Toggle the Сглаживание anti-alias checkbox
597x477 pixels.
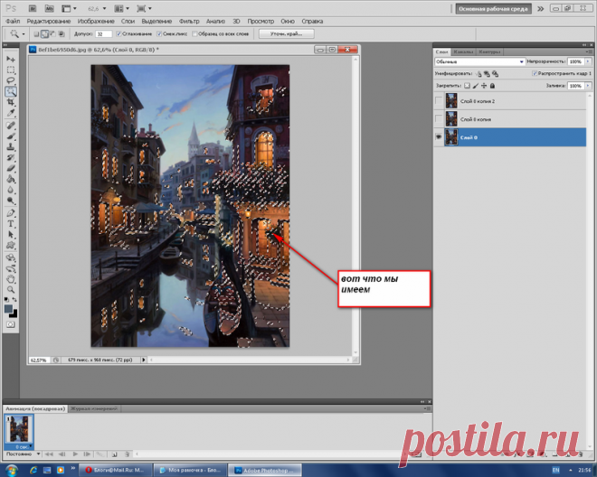click(118, 33)
